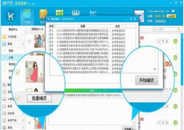This screenshot has width=184, height=130.
Task: Open the blue-dress product thumbnail
Action: pyautogui.click(x=40, y=41)
